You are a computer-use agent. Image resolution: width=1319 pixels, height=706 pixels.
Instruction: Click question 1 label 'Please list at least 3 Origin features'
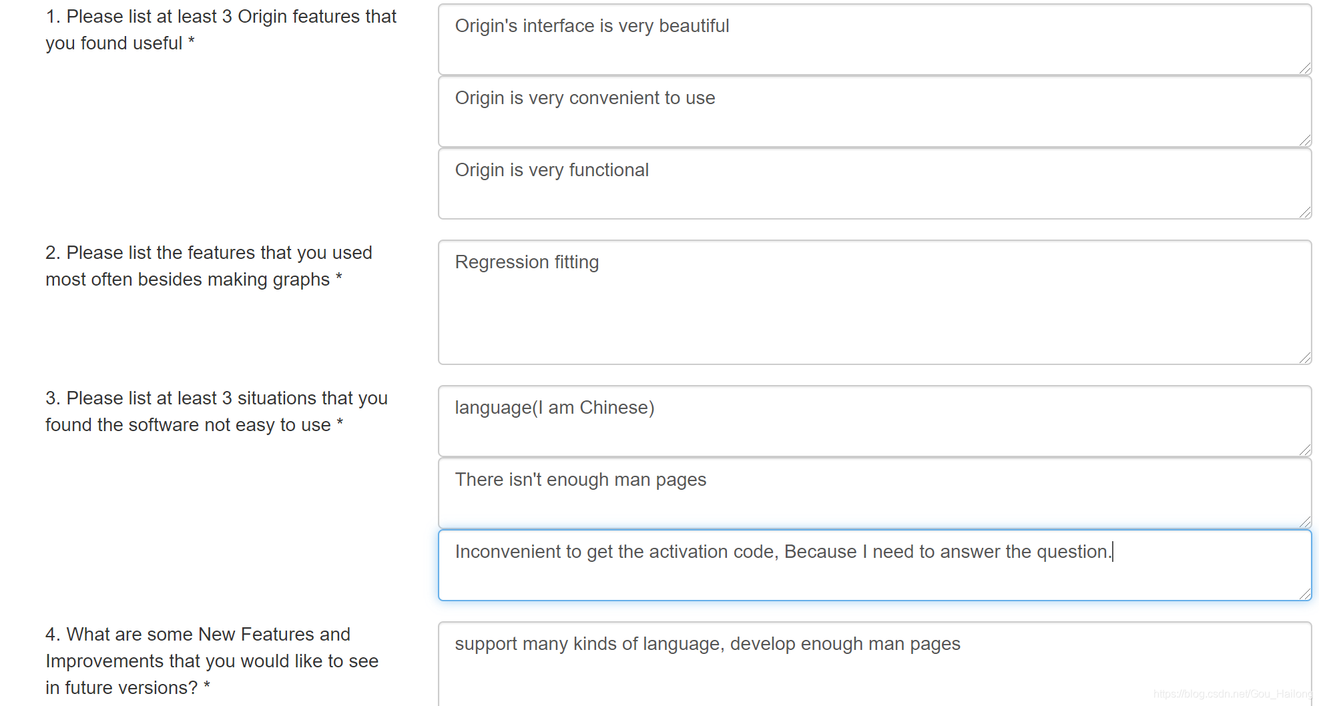pos(221,30)
